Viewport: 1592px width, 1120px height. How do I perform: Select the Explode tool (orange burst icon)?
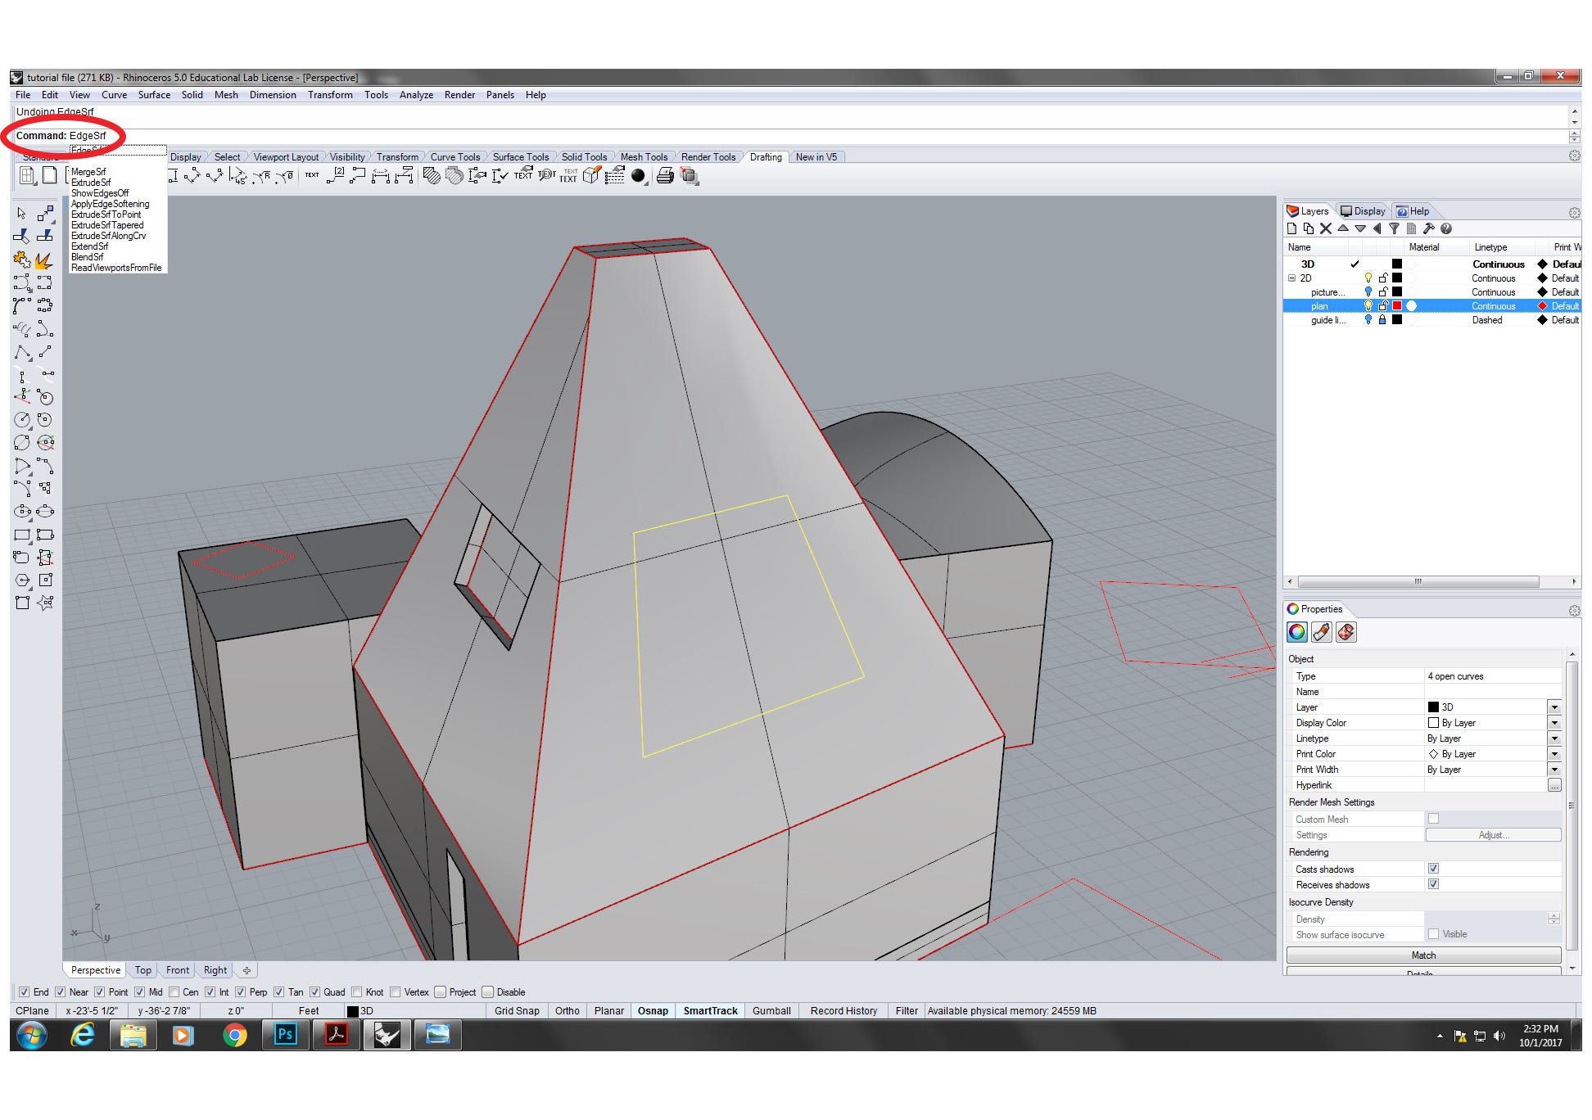tap(45, 260)
